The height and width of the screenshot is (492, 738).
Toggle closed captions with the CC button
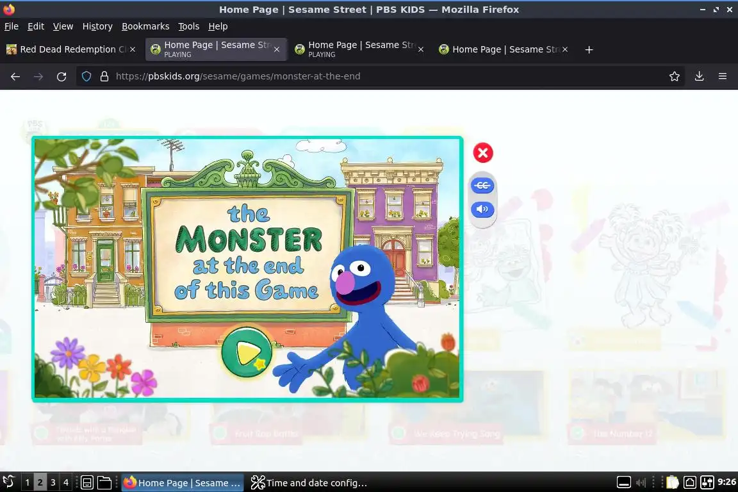(482, 186)
